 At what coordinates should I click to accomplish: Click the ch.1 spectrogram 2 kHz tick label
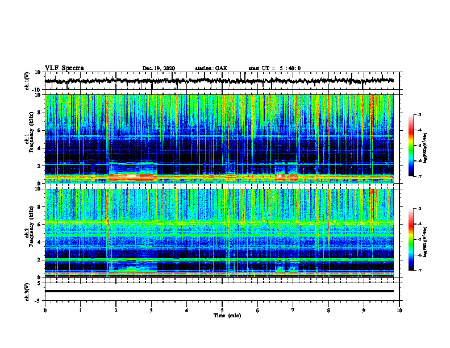[40, 165]
